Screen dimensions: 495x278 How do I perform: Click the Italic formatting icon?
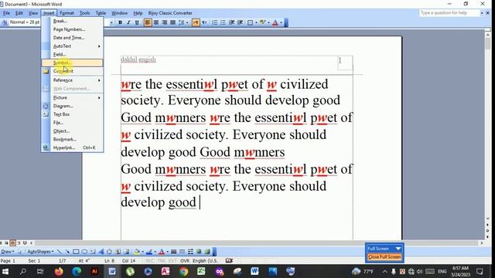[128, 22]
